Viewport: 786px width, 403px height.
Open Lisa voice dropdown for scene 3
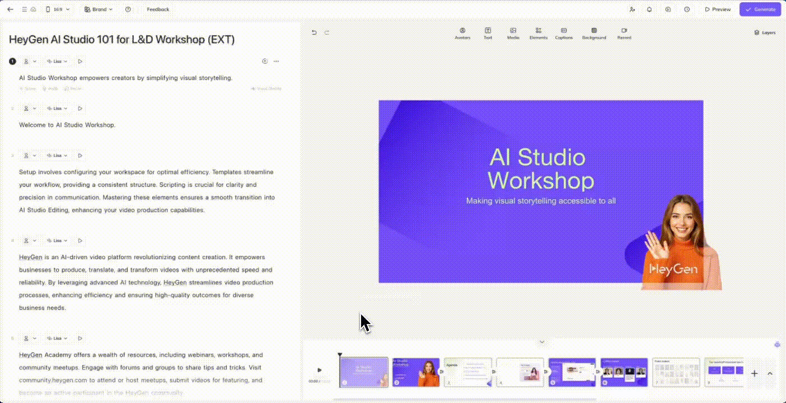[x=57, y=155]
